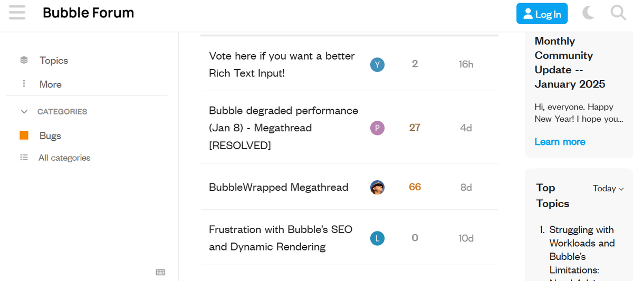Click the orange Bugs category square

(24, 135)
